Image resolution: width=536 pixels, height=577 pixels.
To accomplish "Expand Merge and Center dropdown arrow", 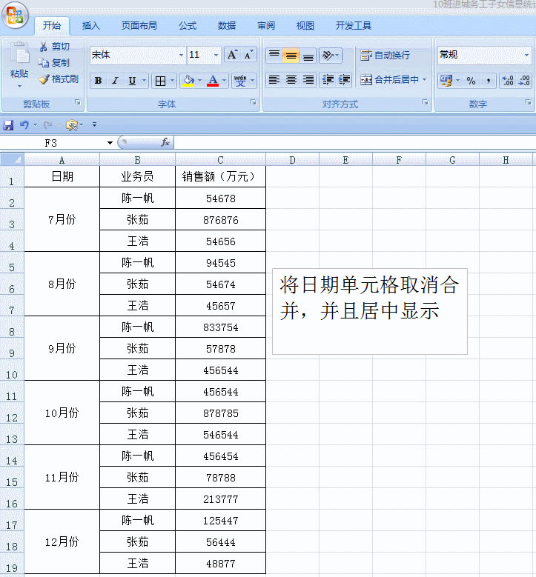I will coord(424,79).
